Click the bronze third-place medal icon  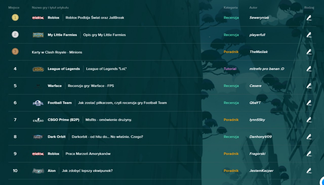point(15,52)
